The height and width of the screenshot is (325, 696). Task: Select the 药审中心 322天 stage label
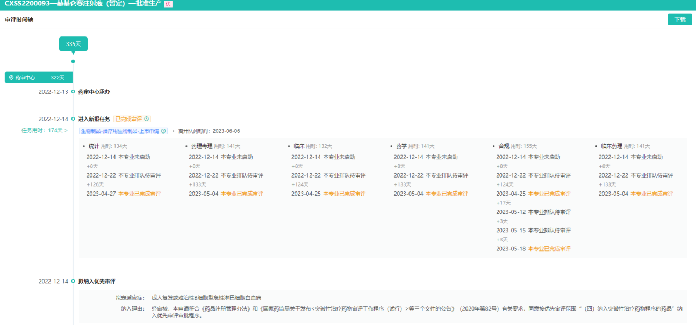pos(39,78)
